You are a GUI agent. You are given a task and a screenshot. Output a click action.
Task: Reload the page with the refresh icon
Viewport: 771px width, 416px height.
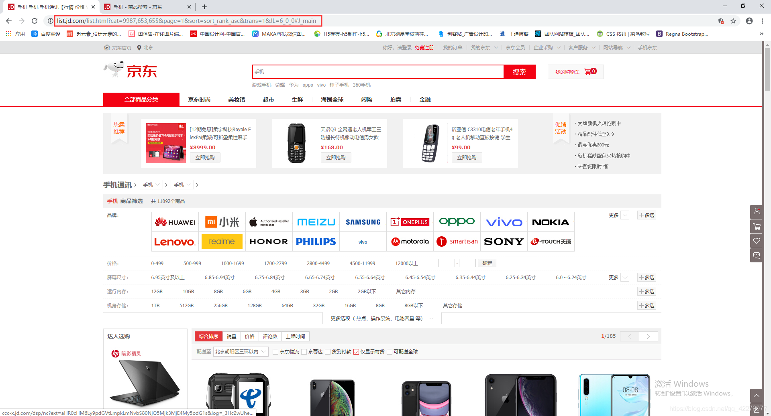[35, 21]
